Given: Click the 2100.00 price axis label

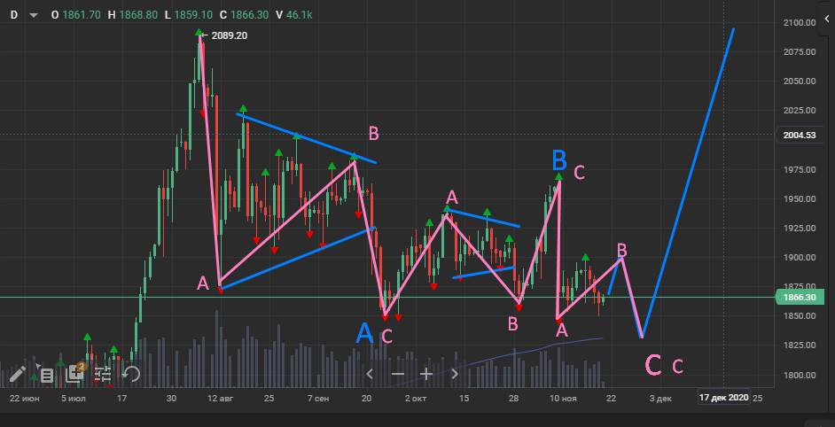Looking at the screenshot, I should coord(800,22).
